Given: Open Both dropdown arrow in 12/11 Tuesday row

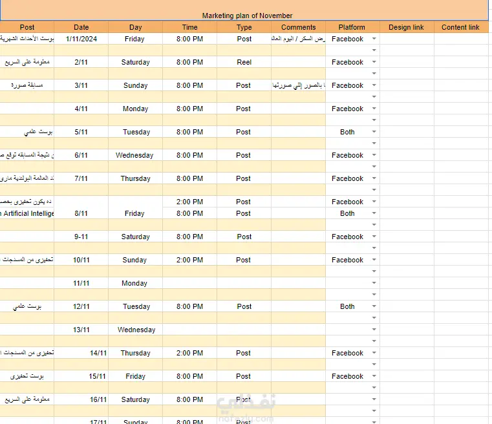Looking at the screenshot, I should coord(374,306).
